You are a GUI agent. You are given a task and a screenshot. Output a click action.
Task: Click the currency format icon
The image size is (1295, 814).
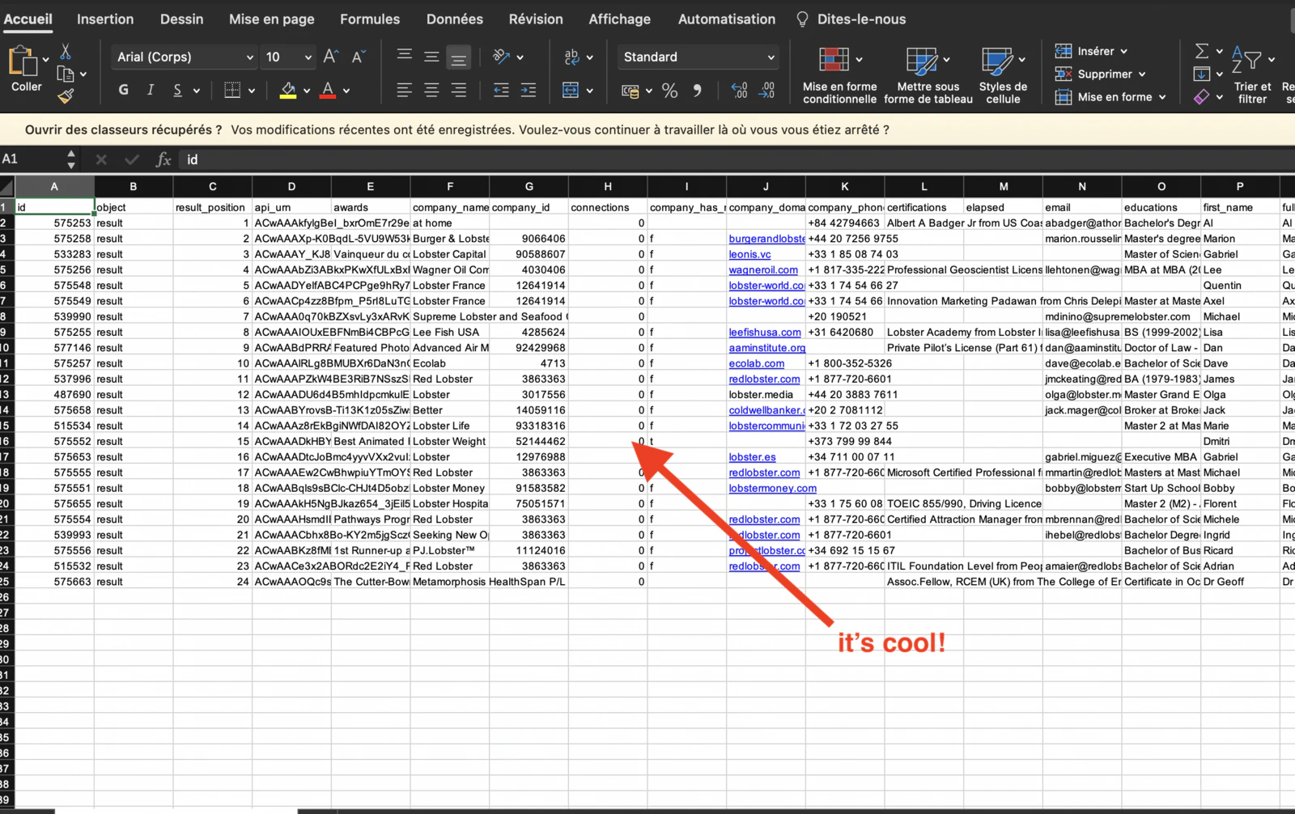[x=630, y=91]
